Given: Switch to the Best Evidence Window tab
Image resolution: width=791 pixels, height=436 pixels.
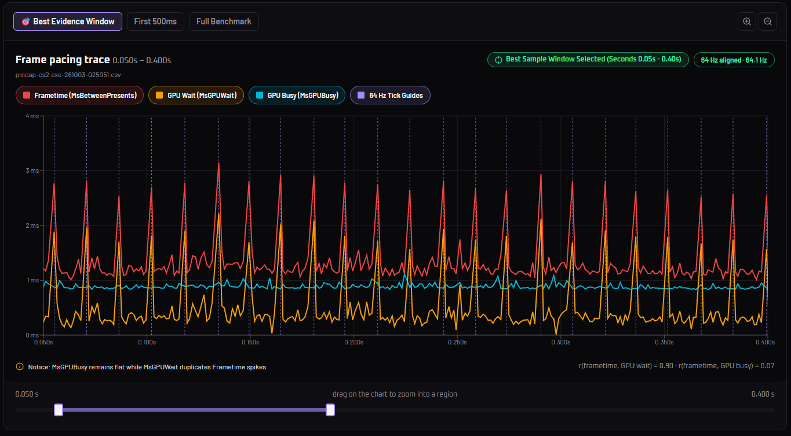Looking at the screenshot, I should click(x=68, y=21).
